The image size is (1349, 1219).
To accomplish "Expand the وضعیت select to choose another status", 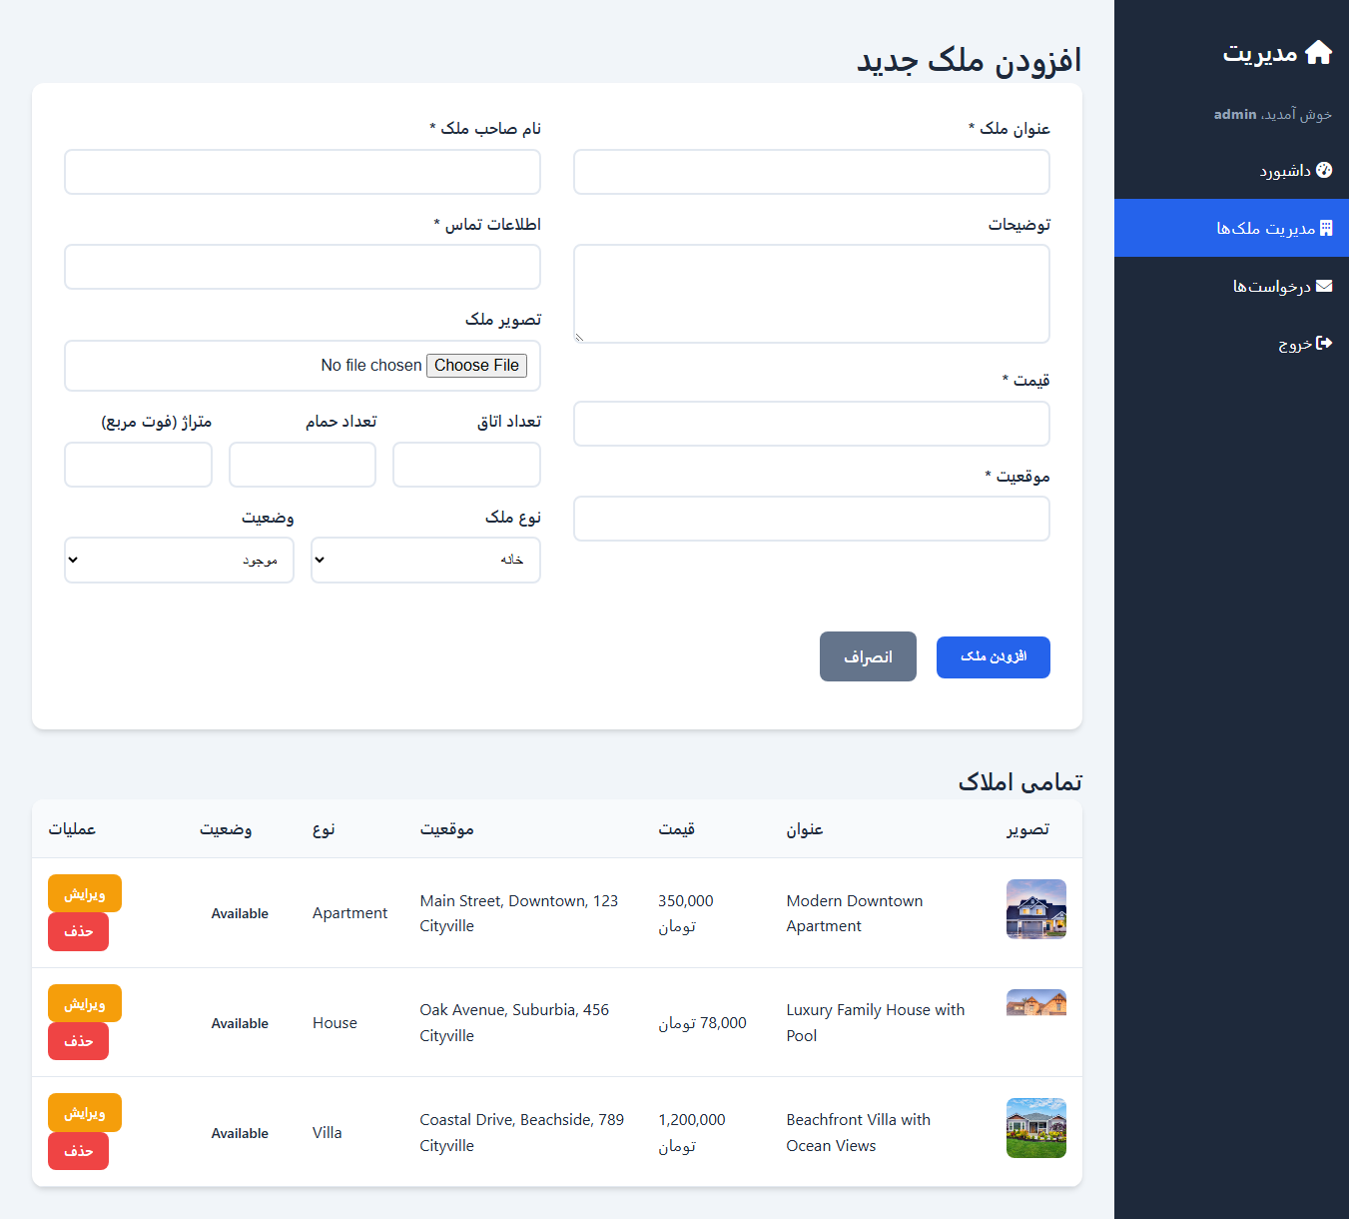I will (179, 560).
